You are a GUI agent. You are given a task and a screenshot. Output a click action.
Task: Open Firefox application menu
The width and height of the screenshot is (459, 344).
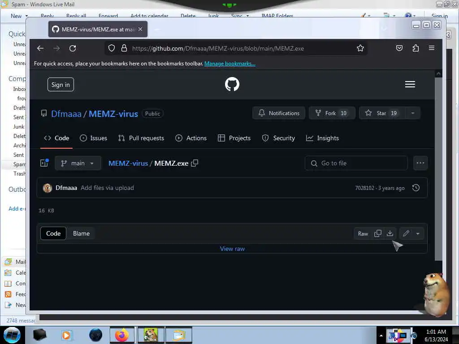(432, 48)
